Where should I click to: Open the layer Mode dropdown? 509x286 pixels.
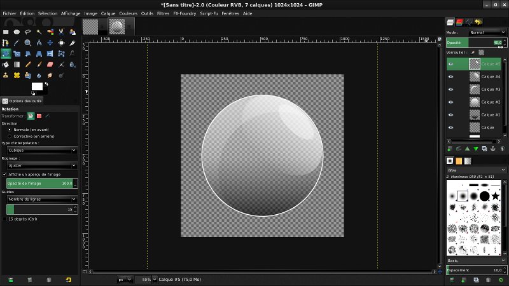coord(487,32)
